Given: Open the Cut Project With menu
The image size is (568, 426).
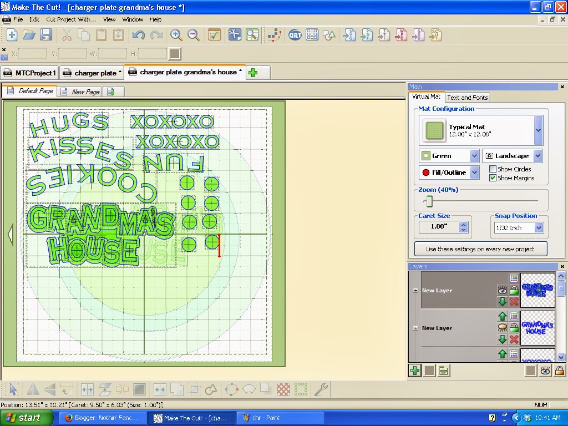Looking at the screenshot, I should [x=71, y=19].
